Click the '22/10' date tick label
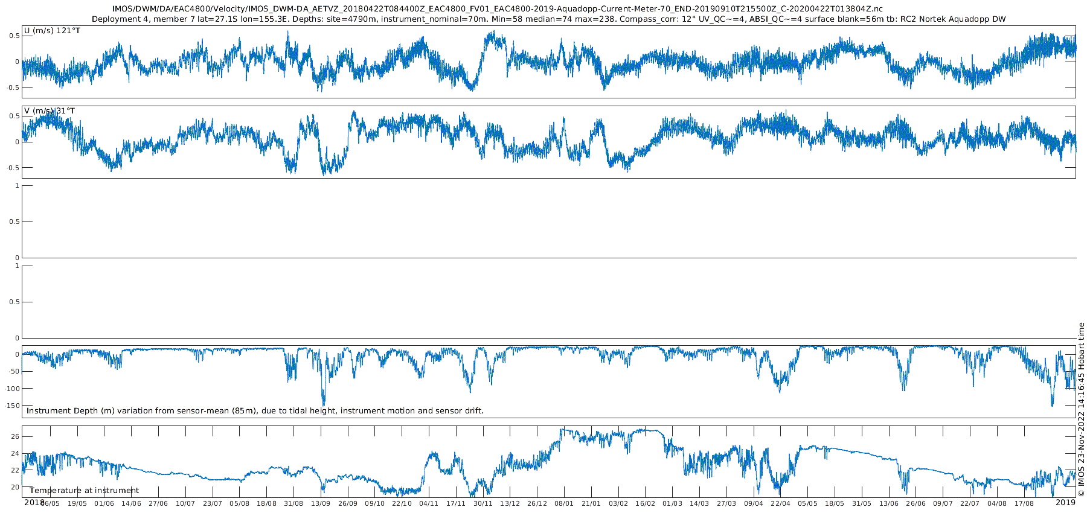The height and width of the screenshot is (513, 1087). pos(402,503)
